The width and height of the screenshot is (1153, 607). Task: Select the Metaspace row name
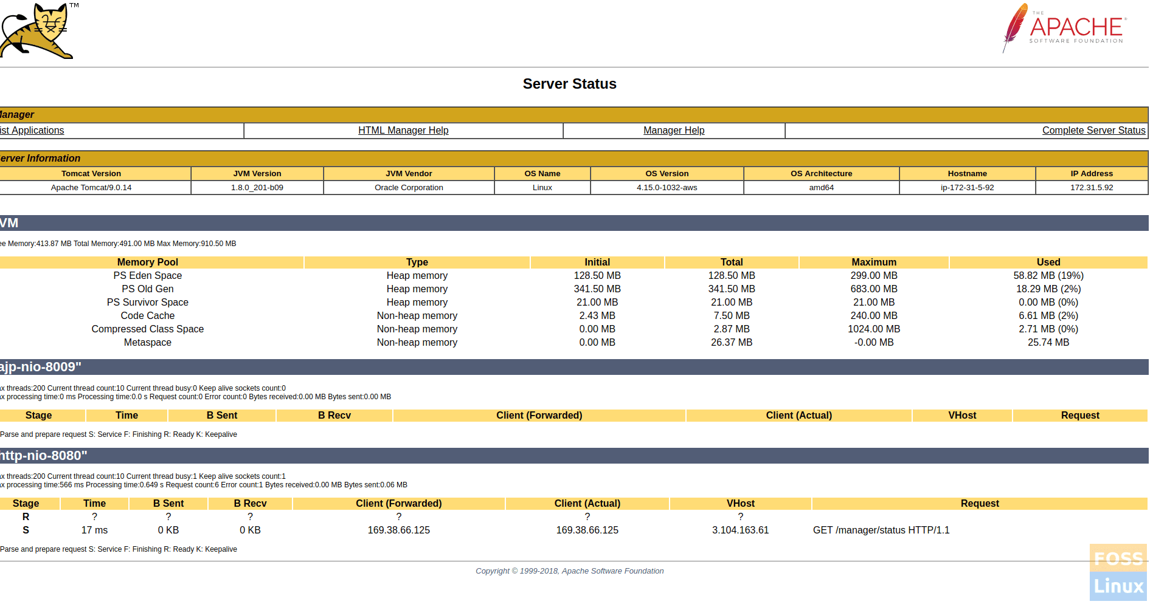pyautogui.click(x=148, y=343)
